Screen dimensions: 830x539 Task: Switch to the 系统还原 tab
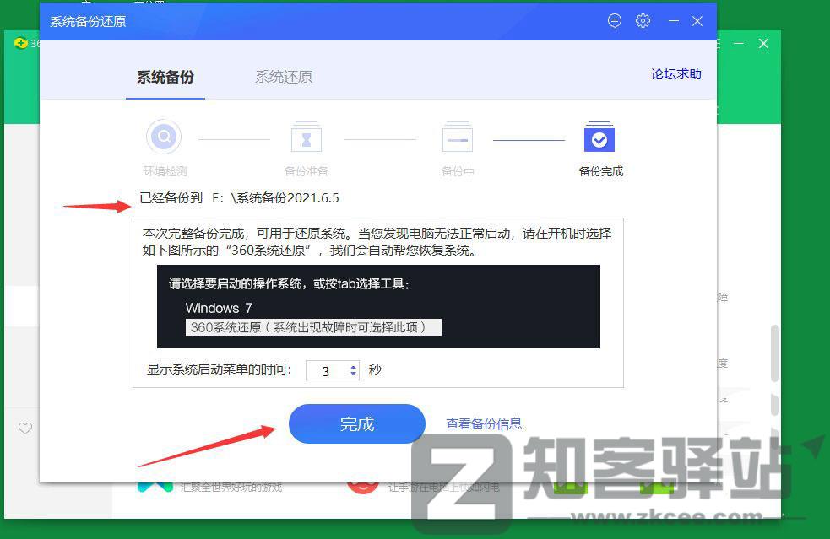pyautogui.click(x=283, y=76)
